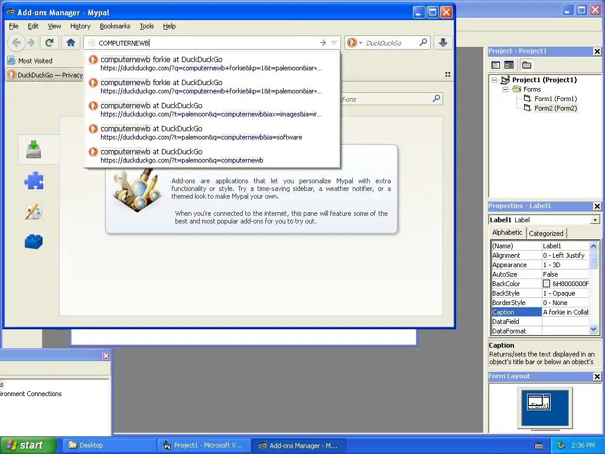
Task: Open the History menu
Action: 80,26
